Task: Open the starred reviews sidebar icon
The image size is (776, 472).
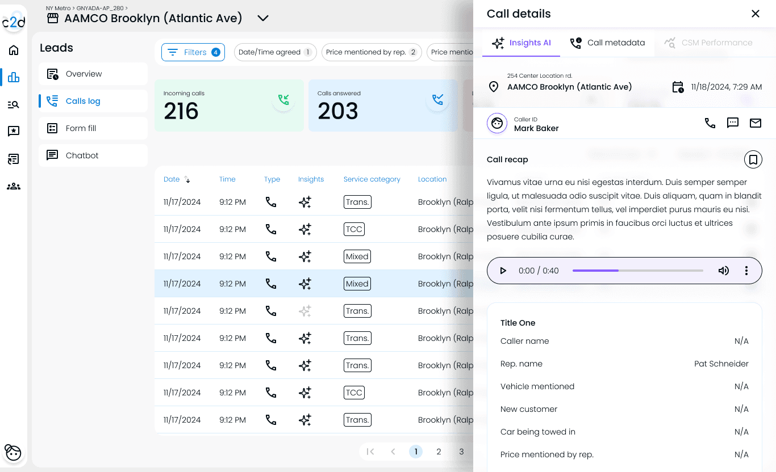Action: [14, 132]
